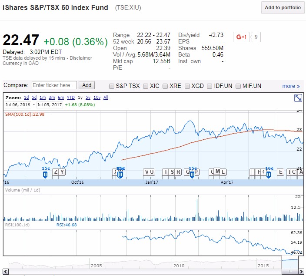Click the Shares value 559.50M
Image resolution: width=306 pixels, height=276 pixels.
(x=212, y=48)
